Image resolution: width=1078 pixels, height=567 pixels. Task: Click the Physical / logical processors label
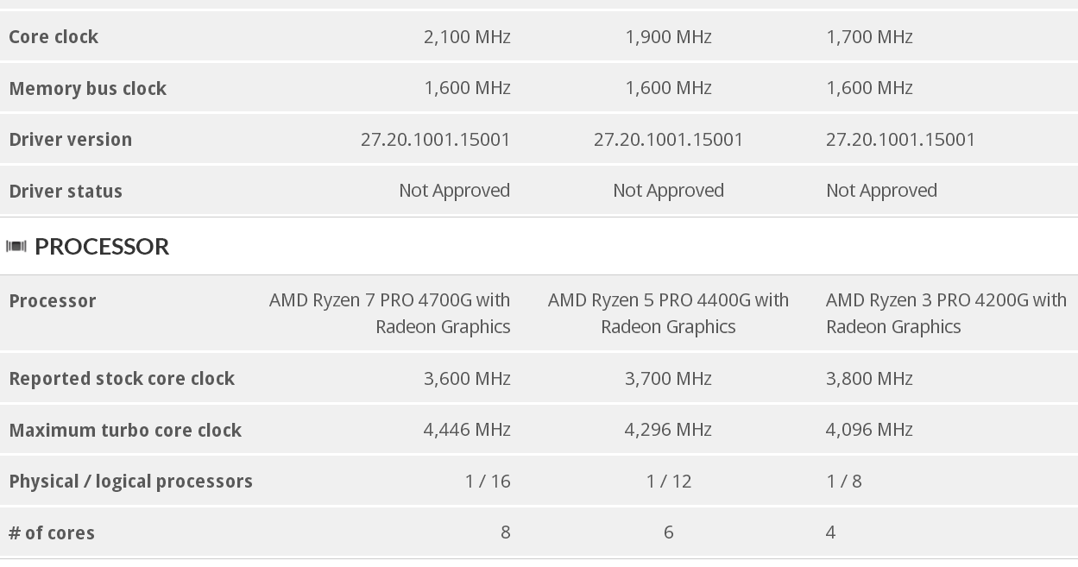click(130, 481)
